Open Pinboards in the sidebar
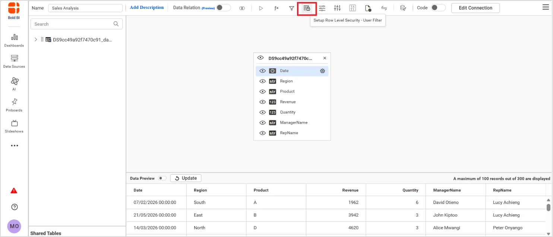Image resolution: width=553 pixels, height=237 pixels. (x=14, y=105)
